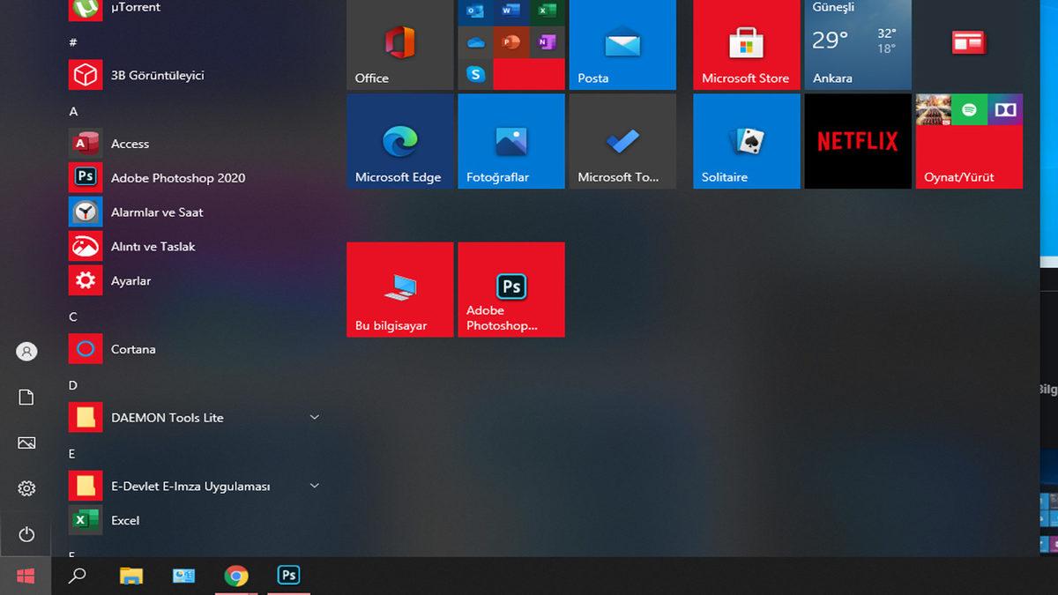This screenshot has height=595, width=1058.
Task: Launch Netflix from its tile
Action: click(x=857, y=141)
